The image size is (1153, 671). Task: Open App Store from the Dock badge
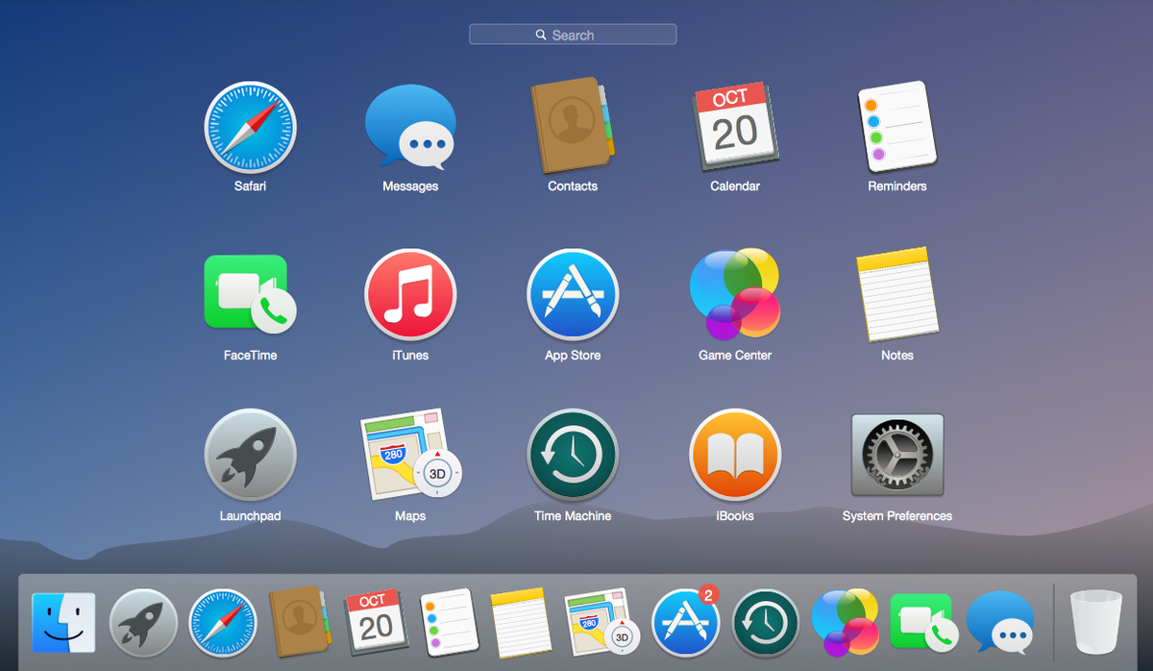[685, 623]
